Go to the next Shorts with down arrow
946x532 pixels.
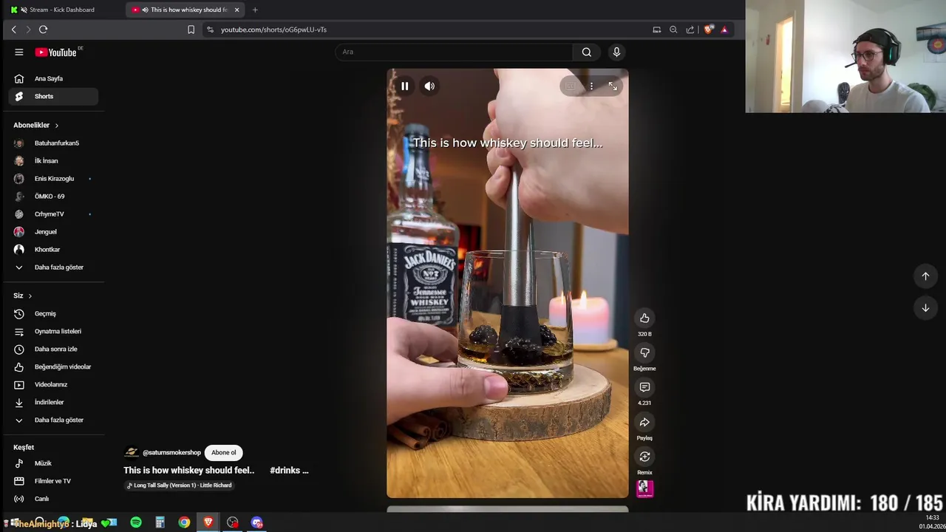click(x=925, y=307)
